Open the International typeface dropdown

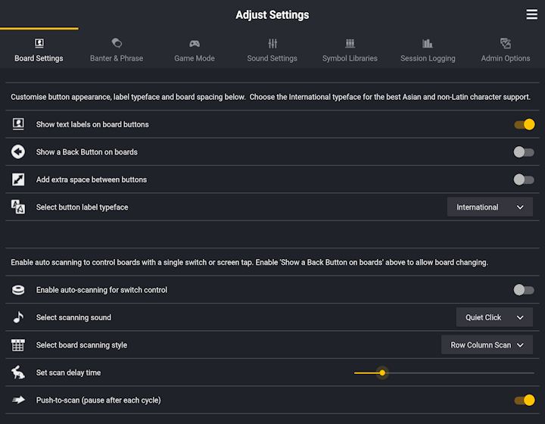tap(490, 207)
